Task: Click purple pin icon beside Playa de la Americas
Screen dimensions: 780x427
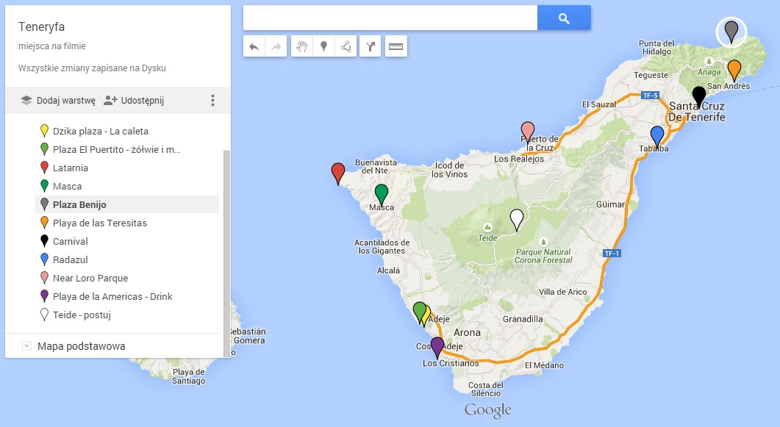Action: click(x=44, y=296)
